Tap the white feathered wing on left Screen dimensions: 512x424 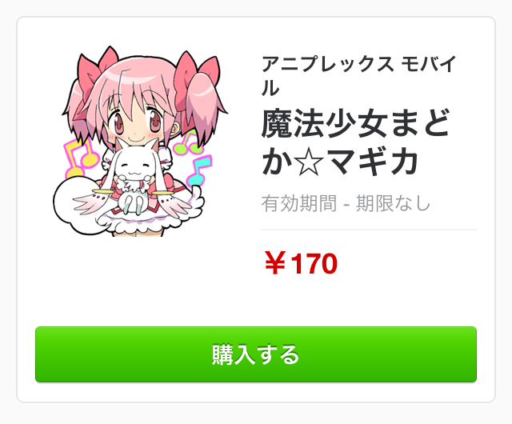92,203
